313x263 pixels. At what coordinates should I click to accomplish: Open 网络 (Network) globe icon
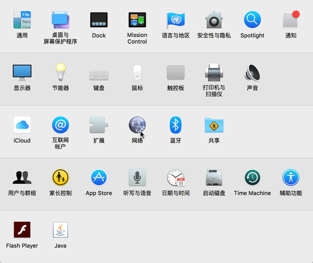pyautogui.click(x=137, y=125)
